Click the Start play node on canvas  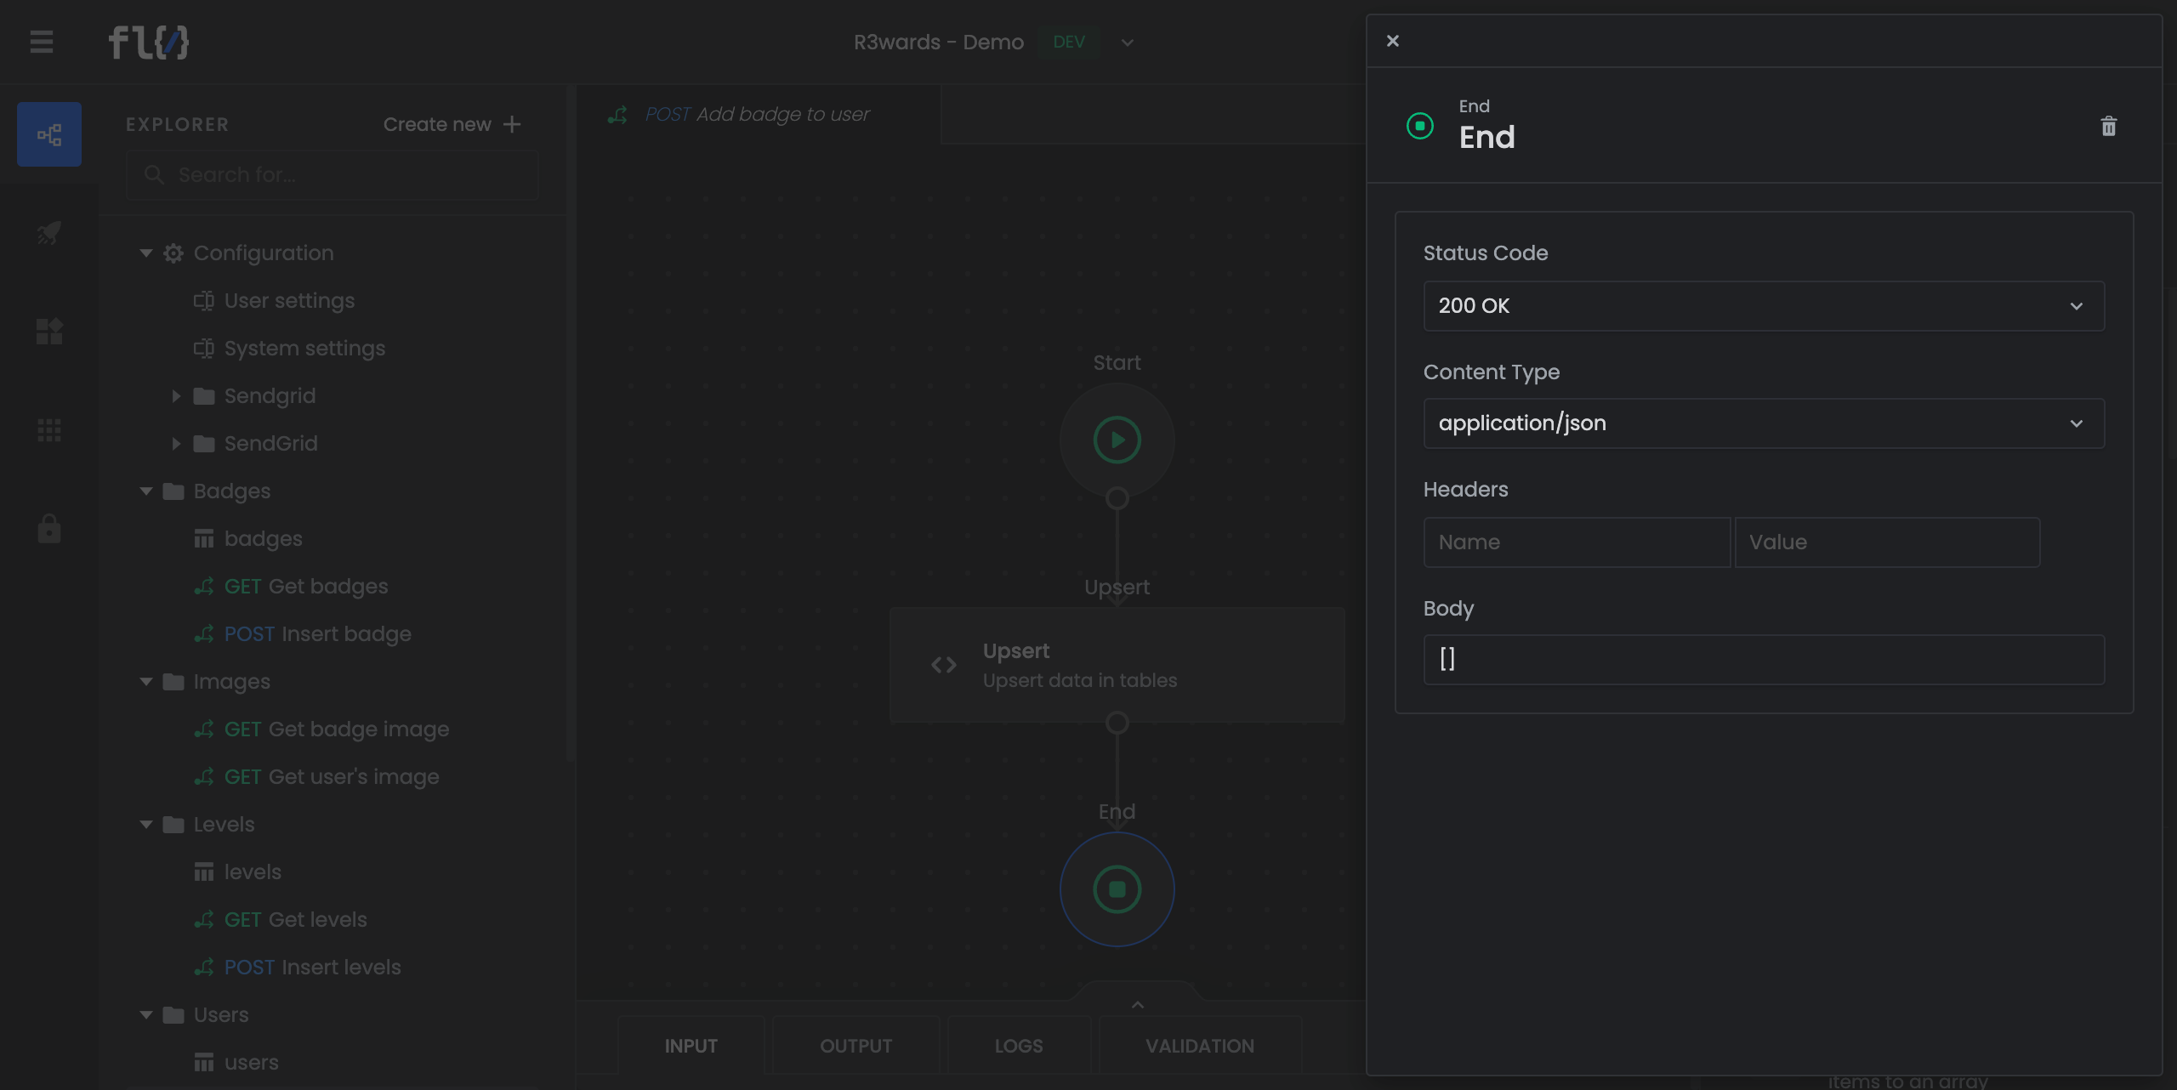1117,440
